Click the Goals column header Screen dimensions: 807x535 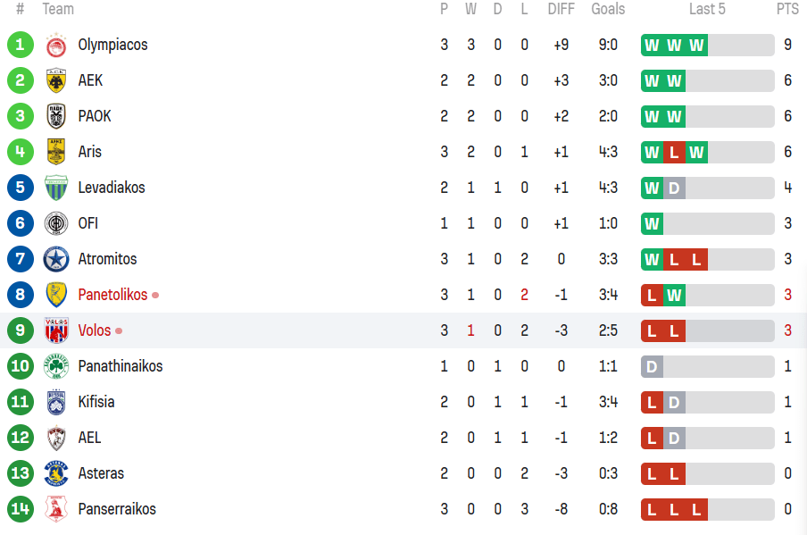click(608, 9)
